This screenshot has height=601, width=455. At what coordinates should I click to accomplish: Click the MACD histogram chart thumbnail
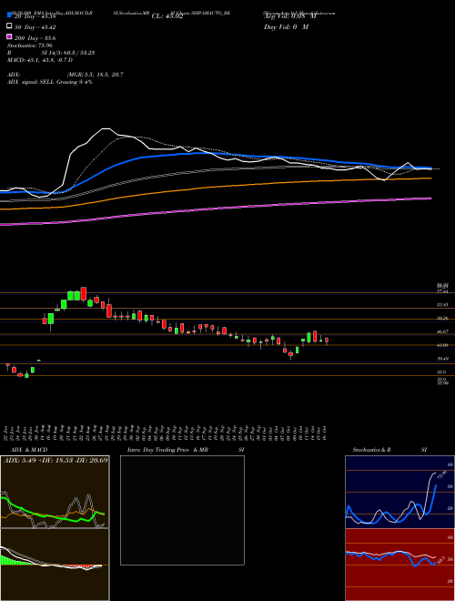[x=55, y=565]
